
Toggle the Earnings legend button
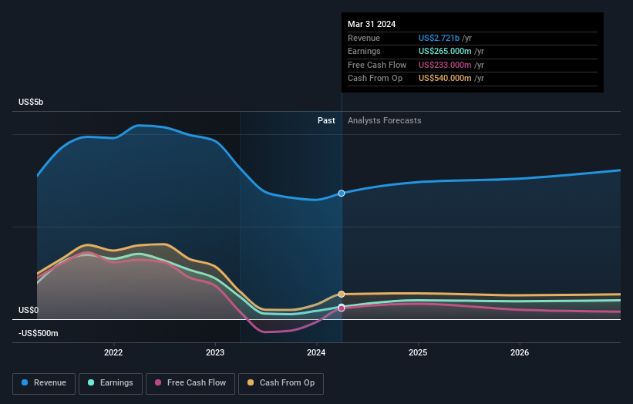pos(110,383)
